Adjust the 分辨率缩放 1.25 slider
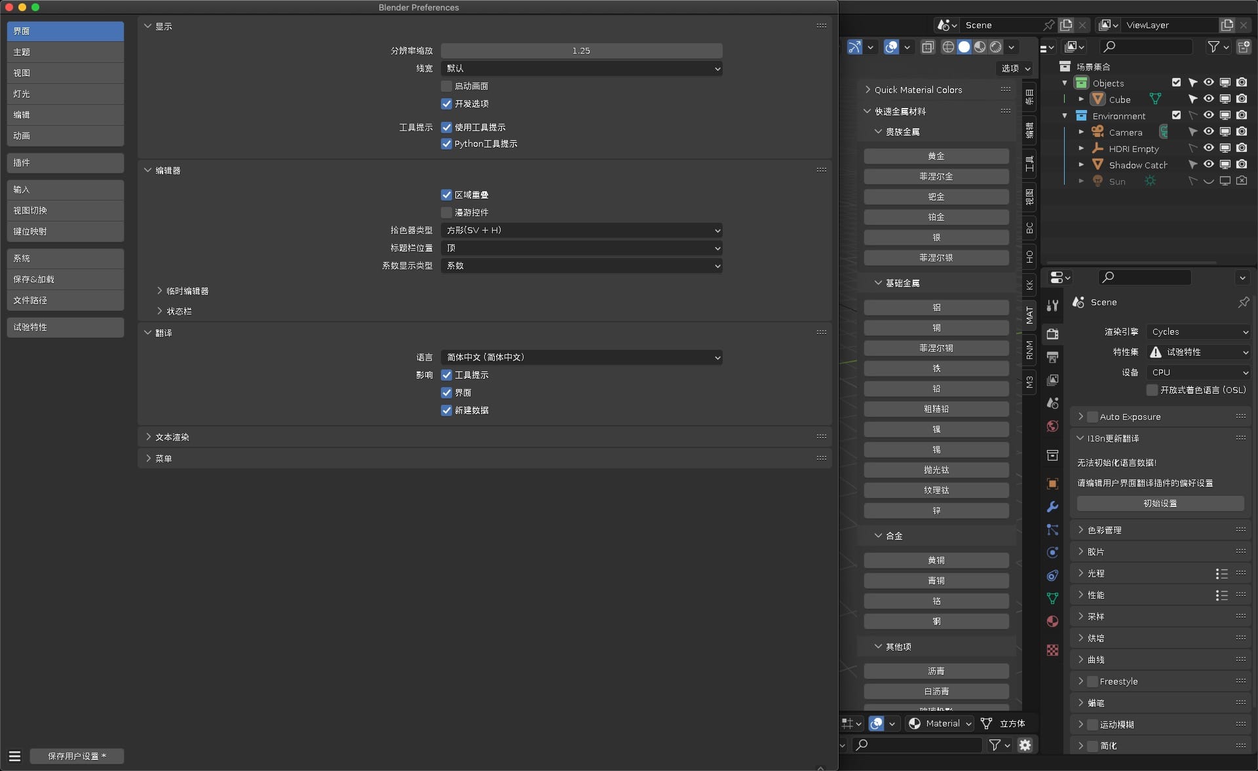 pyautogui.click(x=581, y=50)
